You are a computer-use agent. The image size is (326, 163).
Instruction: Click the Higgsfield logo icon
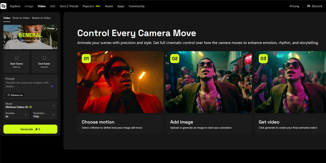tap(4, 6)
